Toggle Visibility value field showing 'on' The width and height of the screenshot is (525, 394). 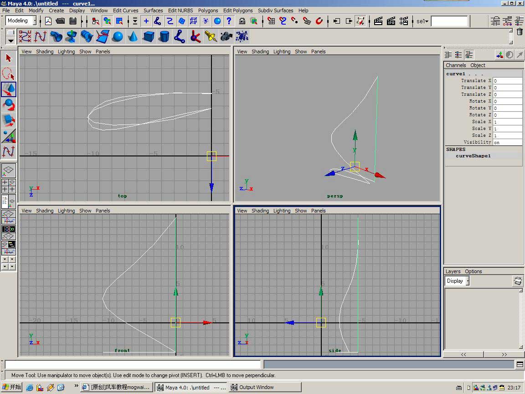[x=507, y=142]
